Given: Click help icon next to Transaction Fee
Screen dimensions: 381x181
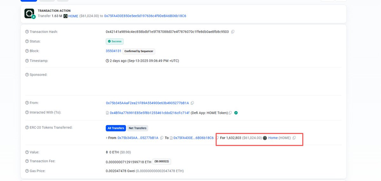Looking at the screenshot, I should pos(27,161).
